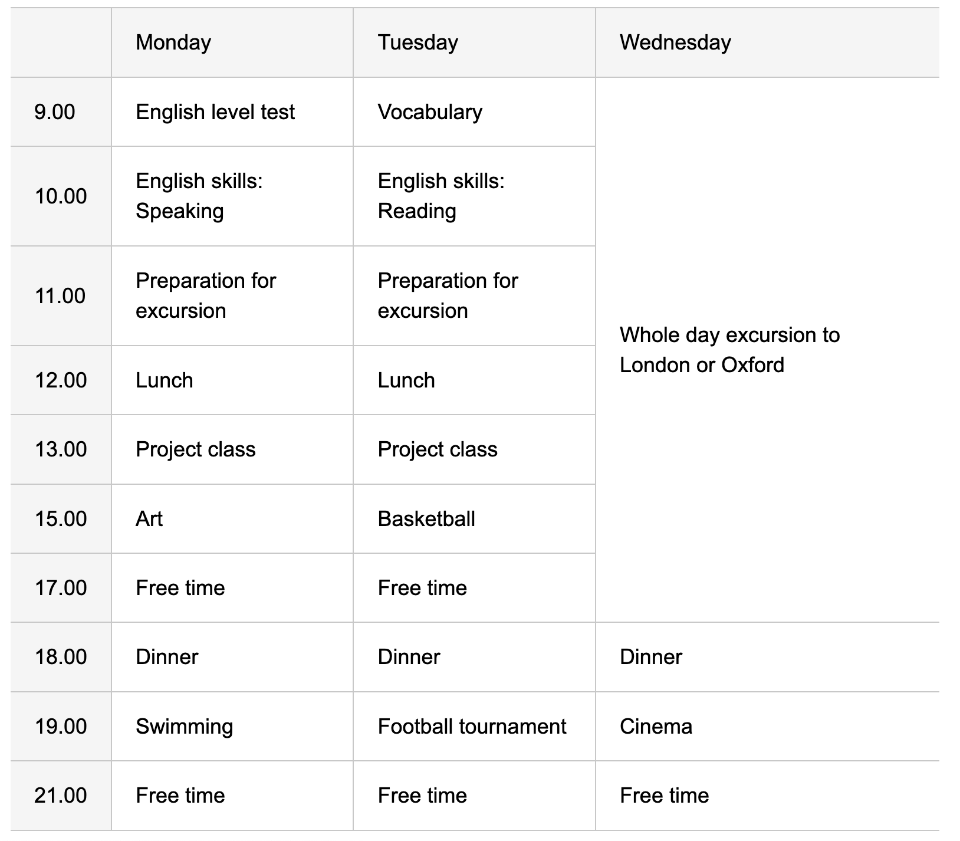960x841 pixels.
Task: Click the Wednesday column header
Action: tap(675, 42)
